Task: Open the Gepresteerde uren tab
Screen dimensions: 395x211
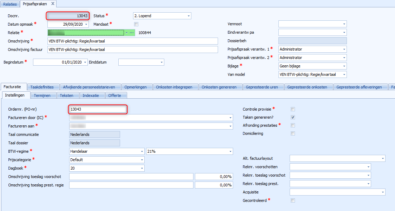Action: tap(261, 87)
